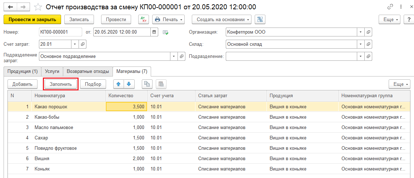
Task: Click Провести и закрыть button
Action: tap(32, 19)
